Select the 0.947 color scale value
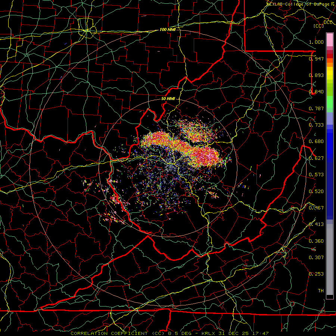Screen dimensions: 336x336 tap(316, 59)
